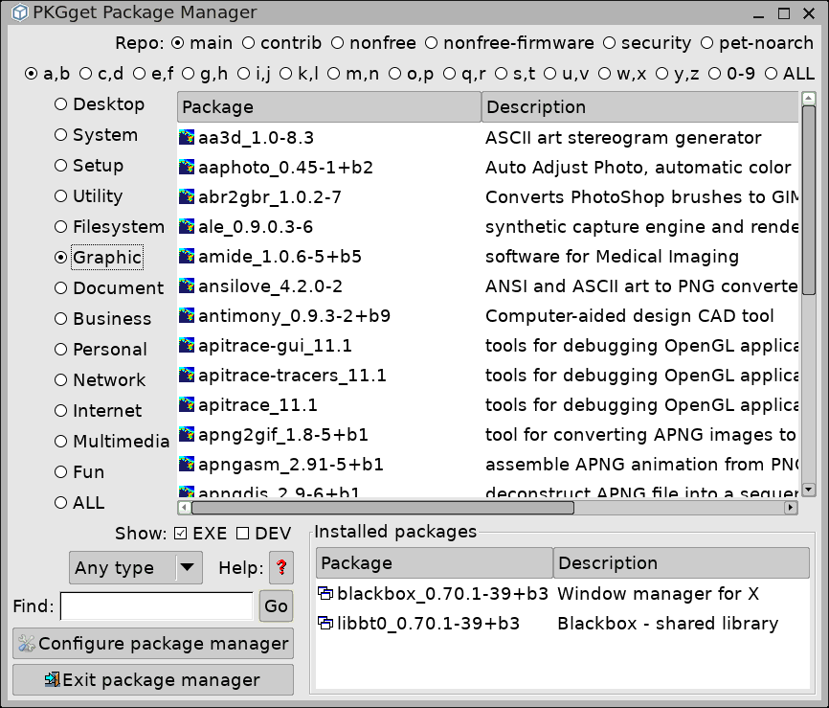Click the installed blackbox package icon
This screenshot has width=829, height=708.
coord(325,593)
